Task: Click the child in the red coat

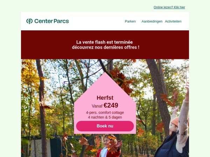Action: 108,147
